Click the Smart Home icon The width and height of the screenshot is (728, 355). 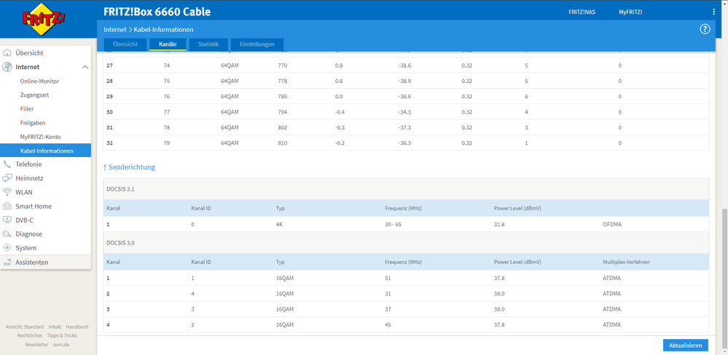point(7,206)
